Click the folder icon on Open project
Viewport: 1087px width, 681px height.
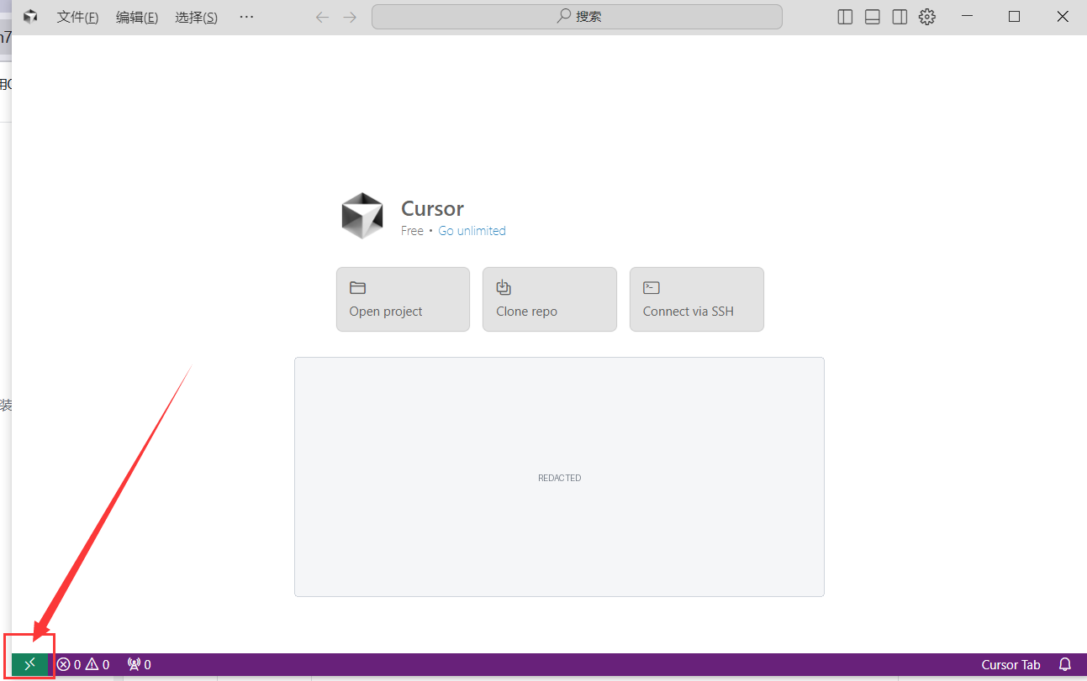357,287
